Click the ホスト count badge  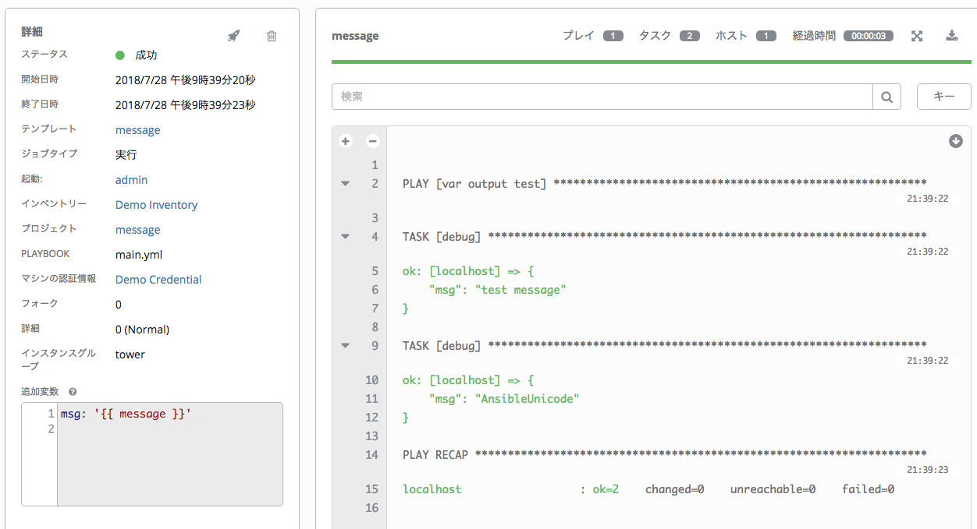click(766, 36)
